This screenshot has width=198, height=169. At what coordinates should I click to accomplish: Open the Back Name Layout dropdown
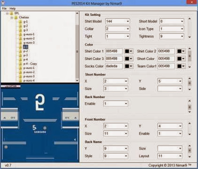coord(170,156)
